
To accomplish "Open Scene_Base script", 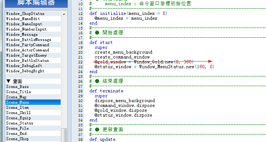I will [x=33, y=87].
